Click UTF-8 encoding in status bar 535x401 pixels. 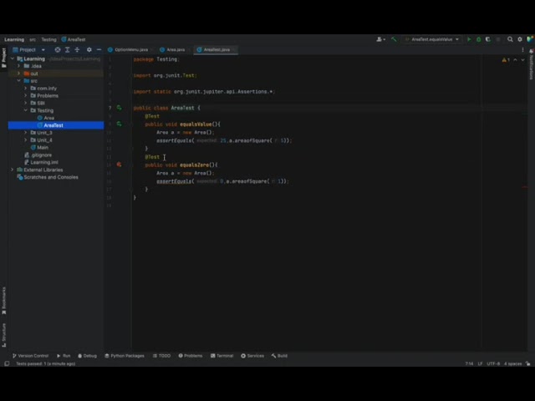[x=493, y=364]
